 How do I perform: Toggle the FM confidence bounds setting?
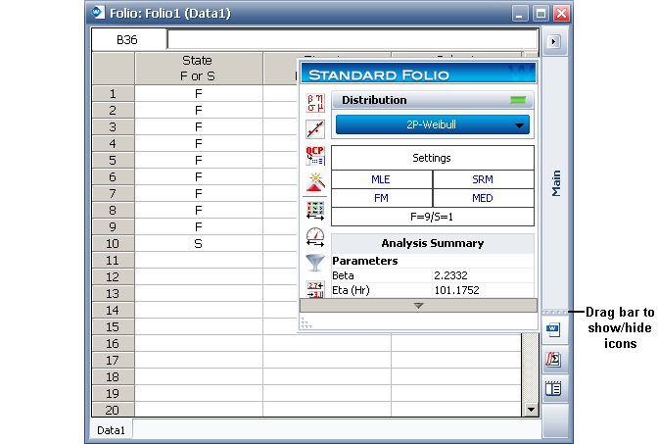tap(380, 198)
